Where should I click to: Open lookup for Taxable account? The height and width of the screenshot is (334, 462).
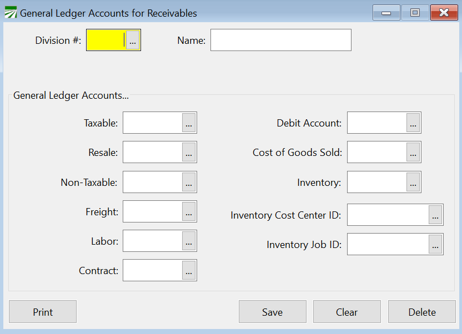[x=189, y=123]
